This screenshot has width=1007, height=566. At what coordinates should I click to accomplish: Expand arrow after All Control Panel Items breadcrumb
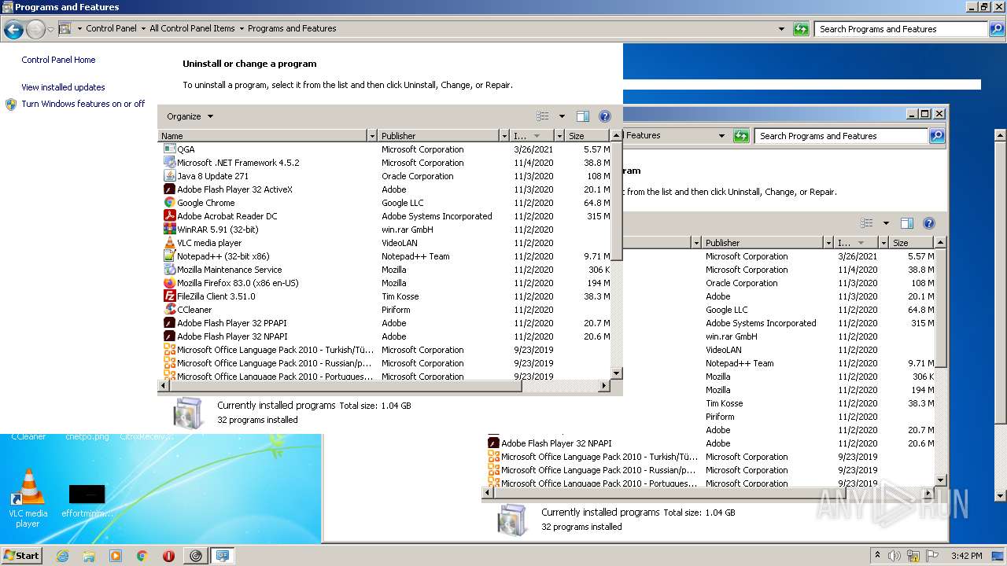click(x=242, y=28)
